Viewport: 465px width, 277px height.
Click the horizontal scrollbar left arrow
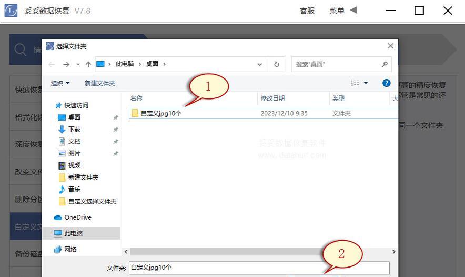(x=126, y=252)
